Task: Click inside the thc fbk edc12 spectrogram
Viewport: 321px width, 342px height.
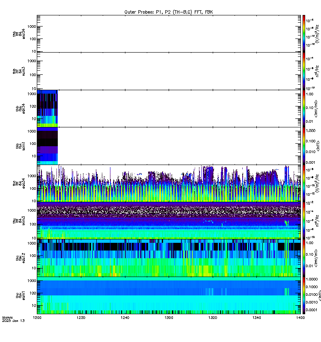Action: click(169, 258)
